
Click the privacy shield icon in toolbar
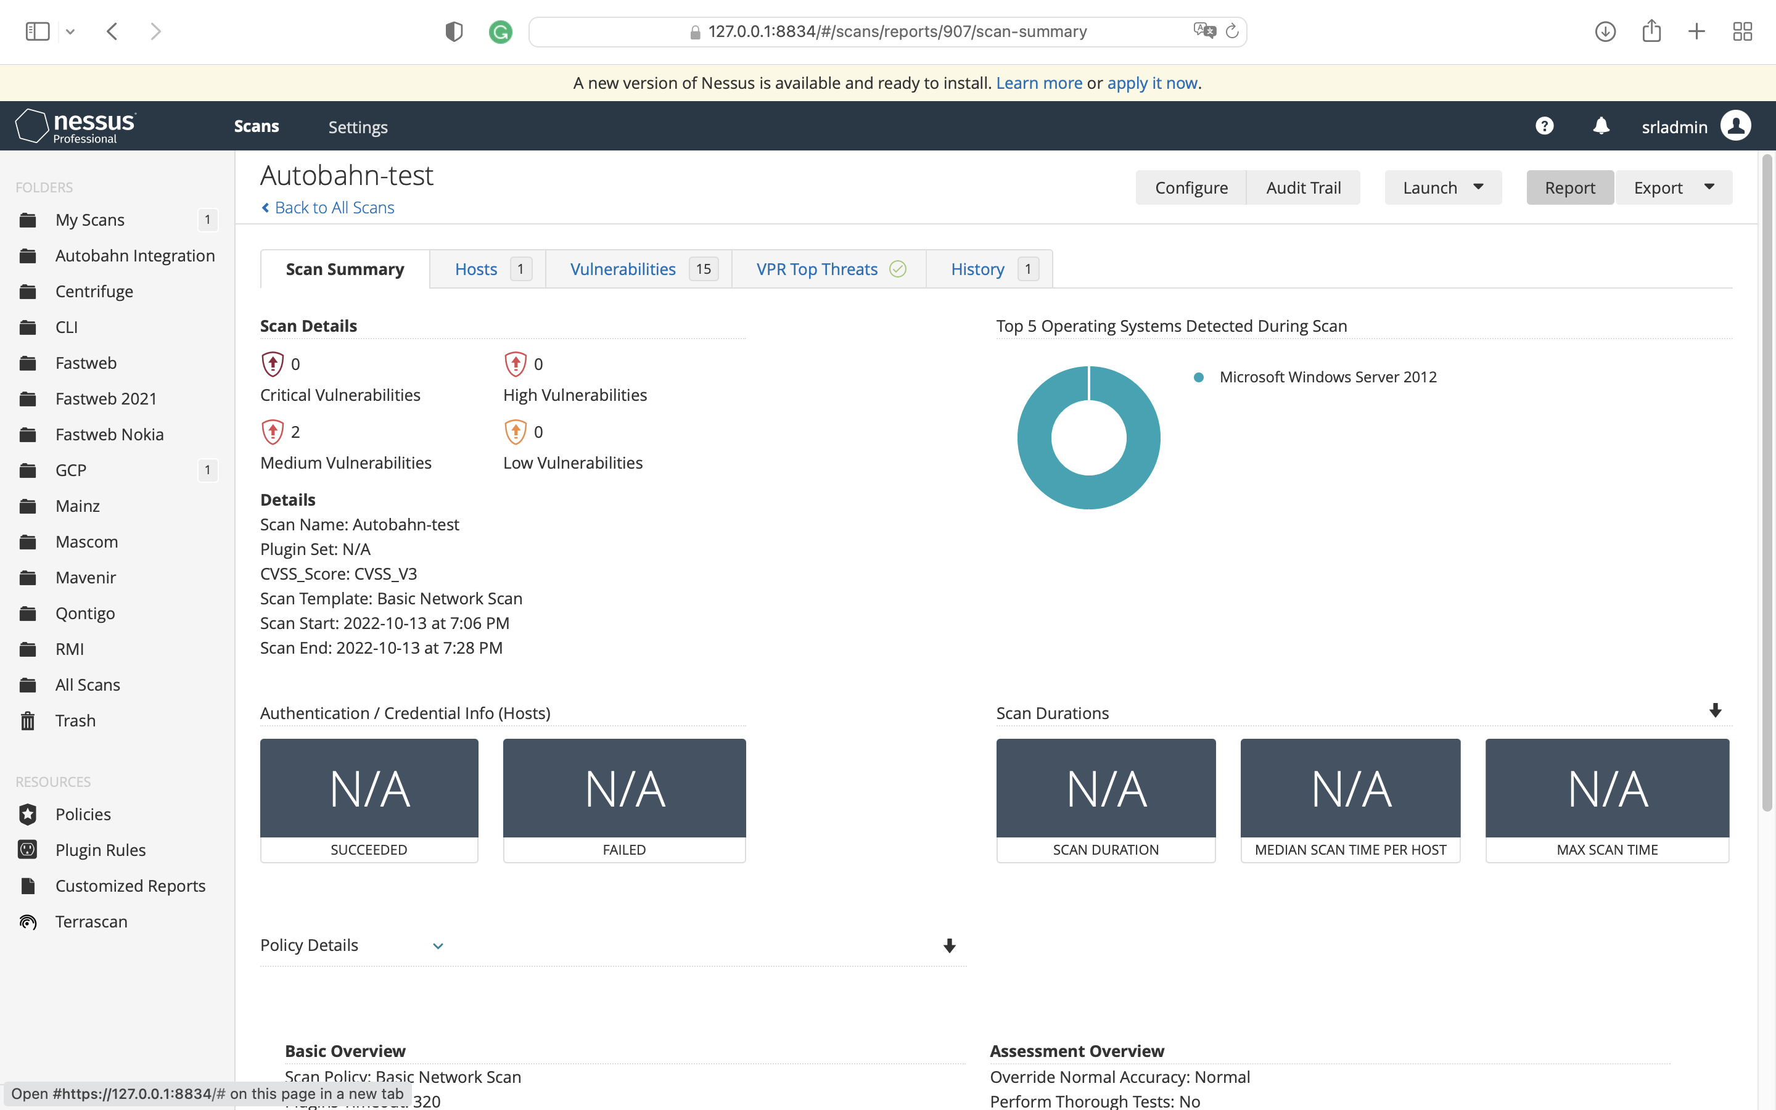pos(454,31)
